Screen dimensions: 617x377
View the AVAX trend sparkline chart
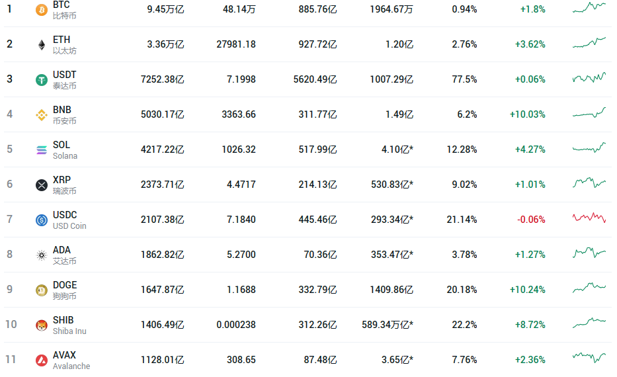click(x=589, y=357)
